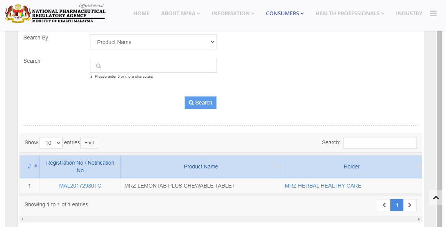Click the NPRA crest logo

pos(18,13)
